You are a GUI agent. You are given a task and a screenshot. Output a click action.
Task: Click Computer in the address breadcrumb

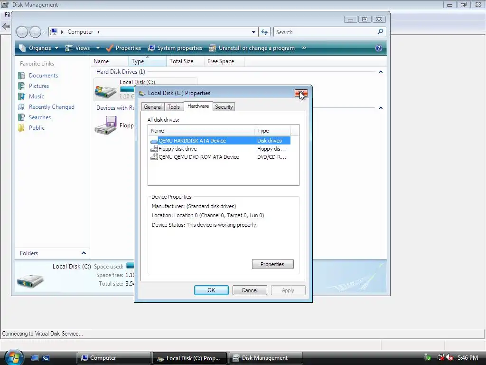pyautogui.click(x=80, y=32)
